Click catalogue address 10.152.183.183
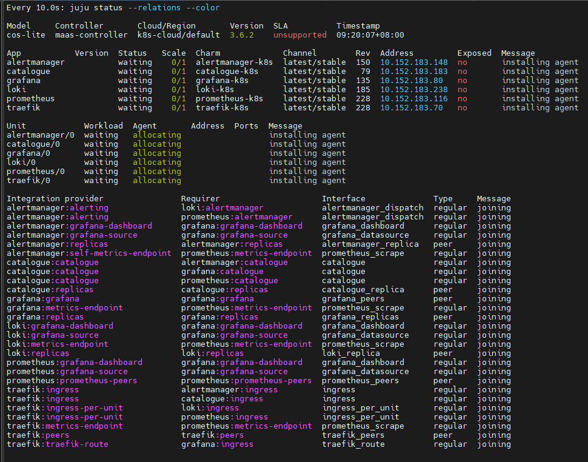 click(414, 72)
